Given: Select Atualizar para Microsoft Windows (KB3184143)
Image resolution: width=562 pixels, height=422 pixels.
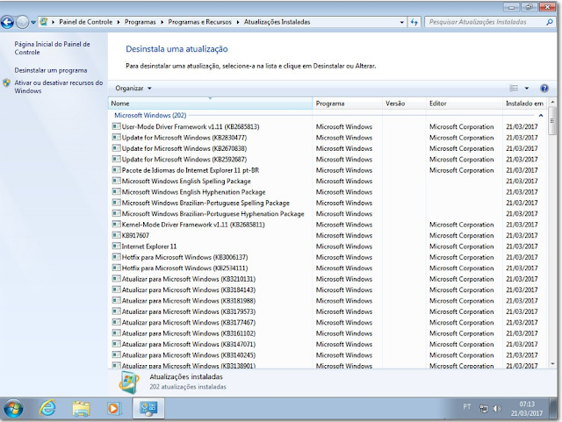Looking at the screenshot, I should [328, 290].
